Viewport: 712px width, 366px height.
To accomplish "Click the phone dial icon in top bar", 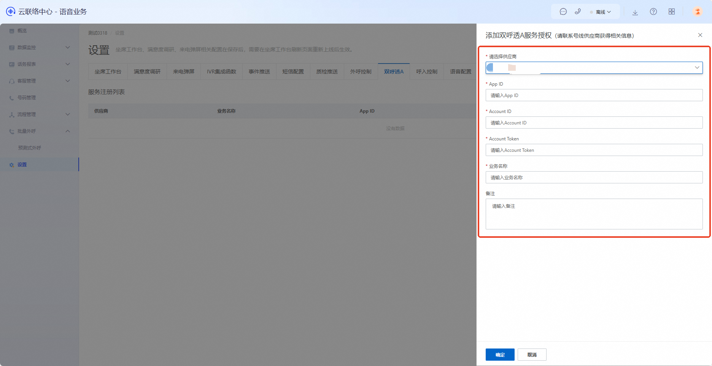I will click(578, 12).
